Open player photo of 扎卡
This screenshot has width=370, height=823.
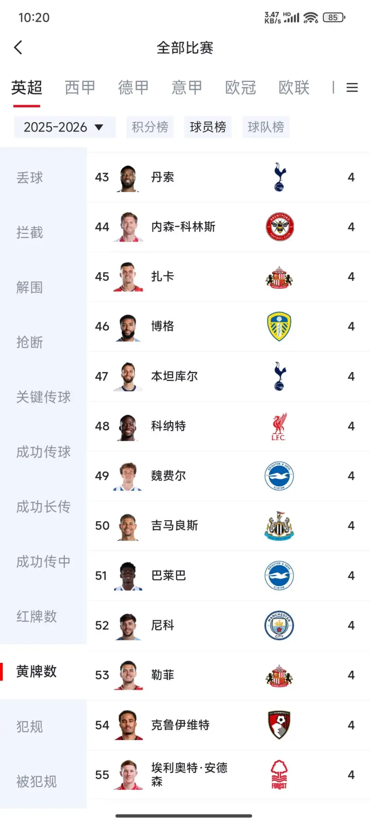tap(128, 277)
